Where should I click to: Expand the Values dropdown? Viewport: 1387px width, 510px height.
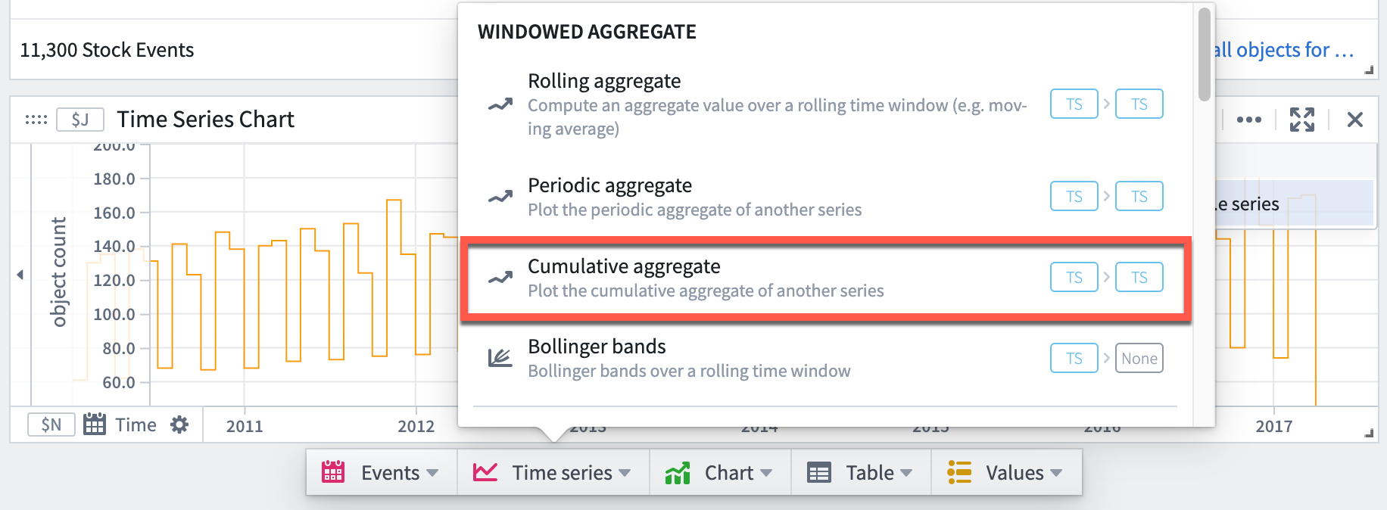tap(1006, 473)
